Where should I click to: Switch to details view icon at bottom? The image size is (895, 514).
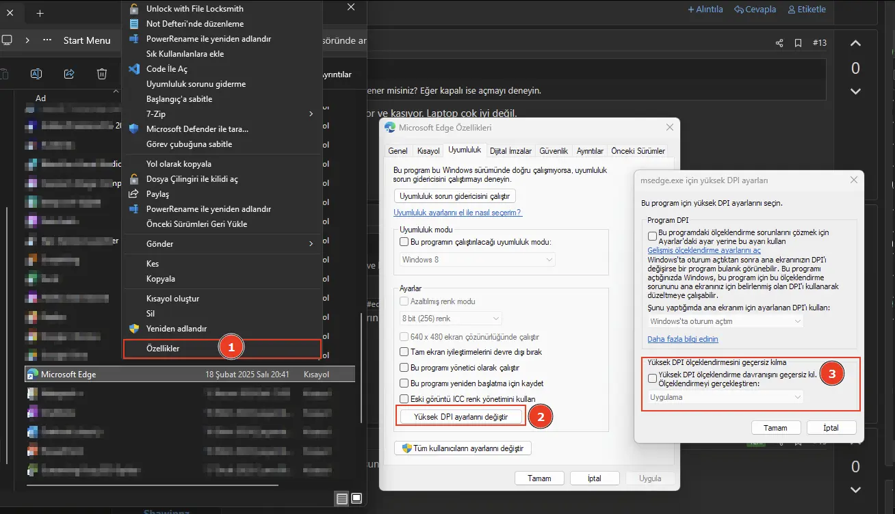(x=341, y=497)
